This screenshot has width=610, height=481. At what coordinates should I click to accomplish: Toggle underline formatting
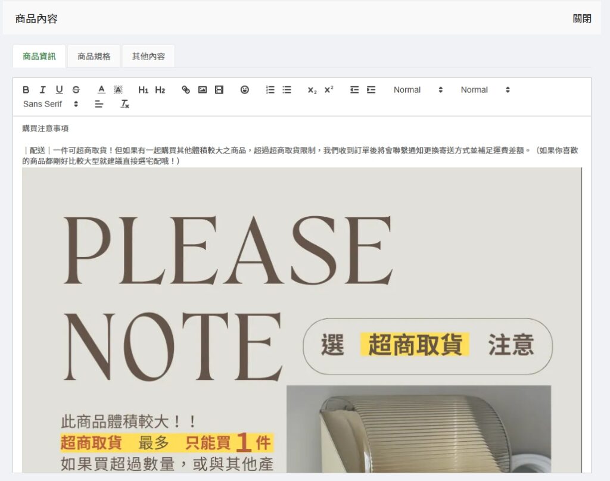(x=59, y=90)
